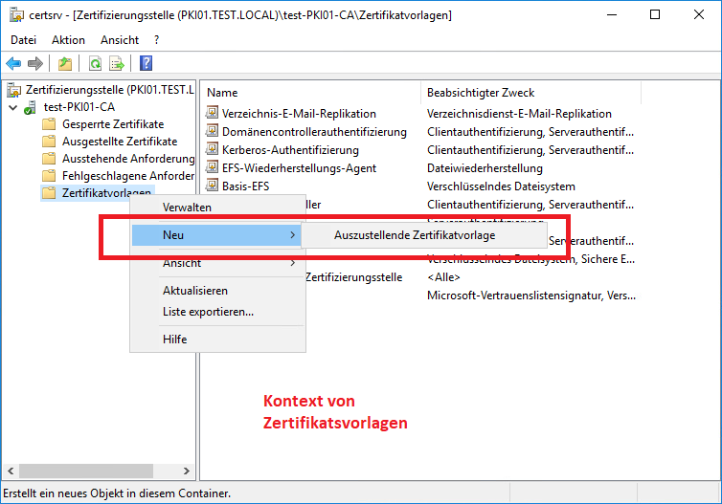Select Gesperrte Zertifikate folder in tree
Viewport: 722px width, 504px height.
tap(112, 124)
